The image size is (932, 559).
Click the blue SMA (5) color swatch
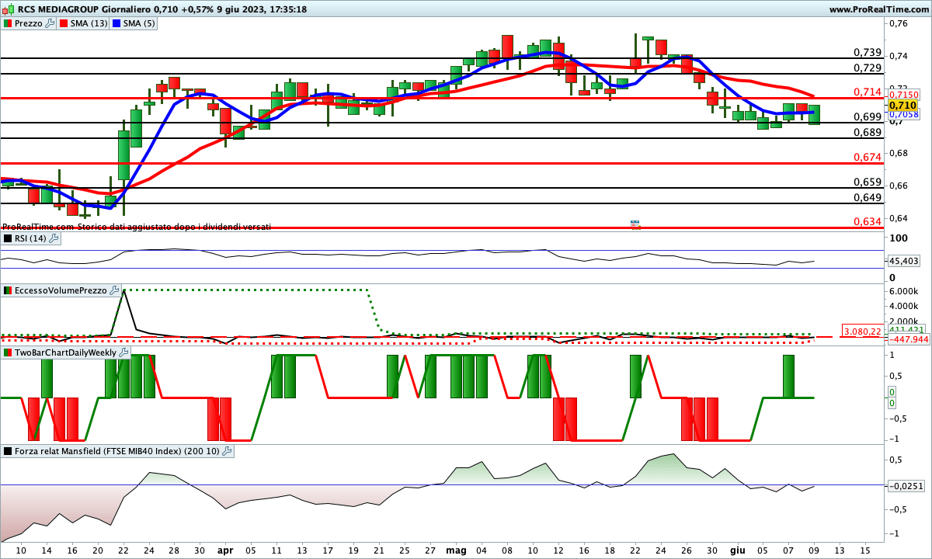(x=116, y=23)
